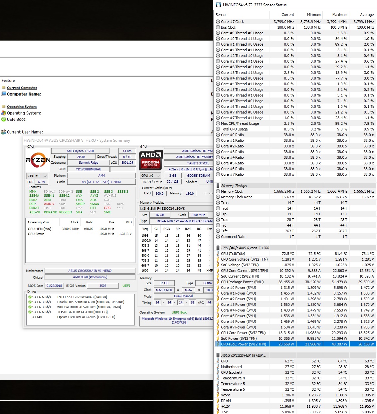Click the TDP 65 W field

tap(41, 182)
